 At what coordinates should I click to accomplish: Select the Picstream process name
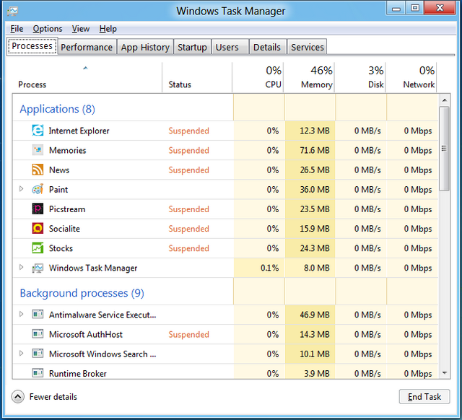[x=67, y=209]
